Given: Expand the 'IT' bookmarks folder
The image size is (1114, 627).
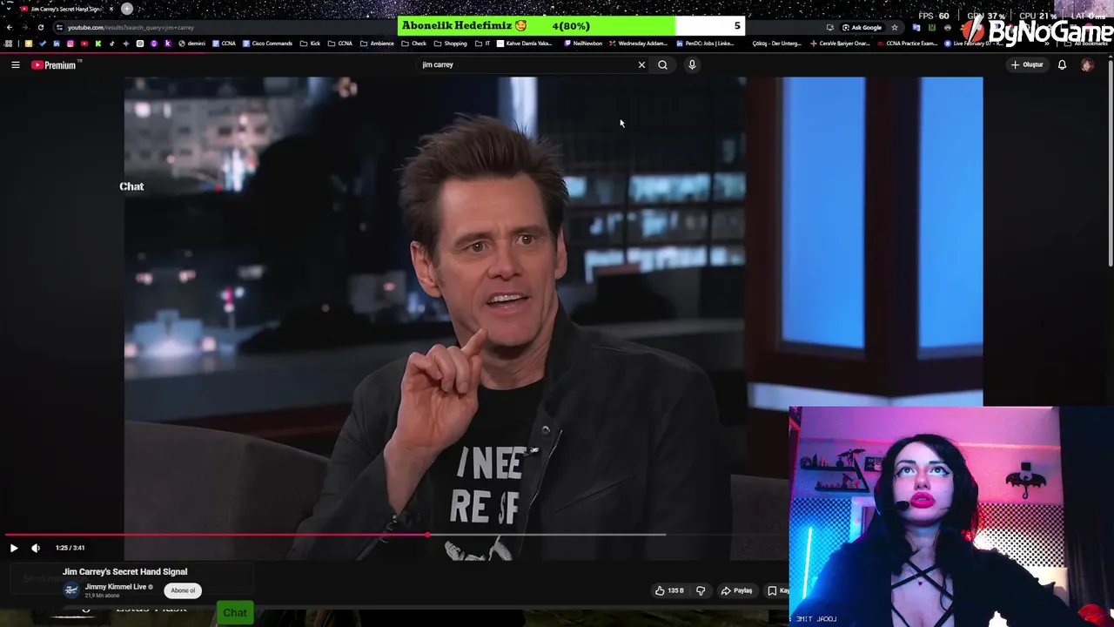Looking at the screenshot, I should tap(483, 44).
